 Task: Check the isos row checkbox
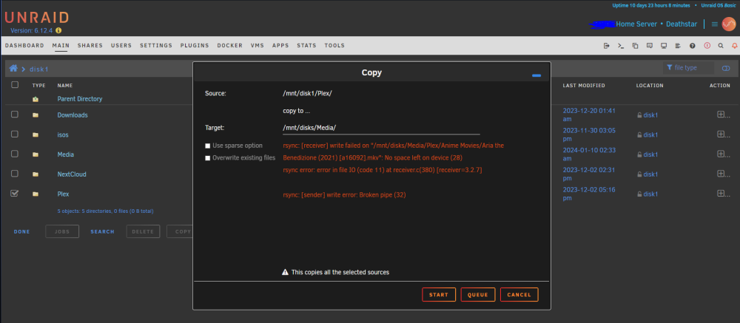point(15,135)
